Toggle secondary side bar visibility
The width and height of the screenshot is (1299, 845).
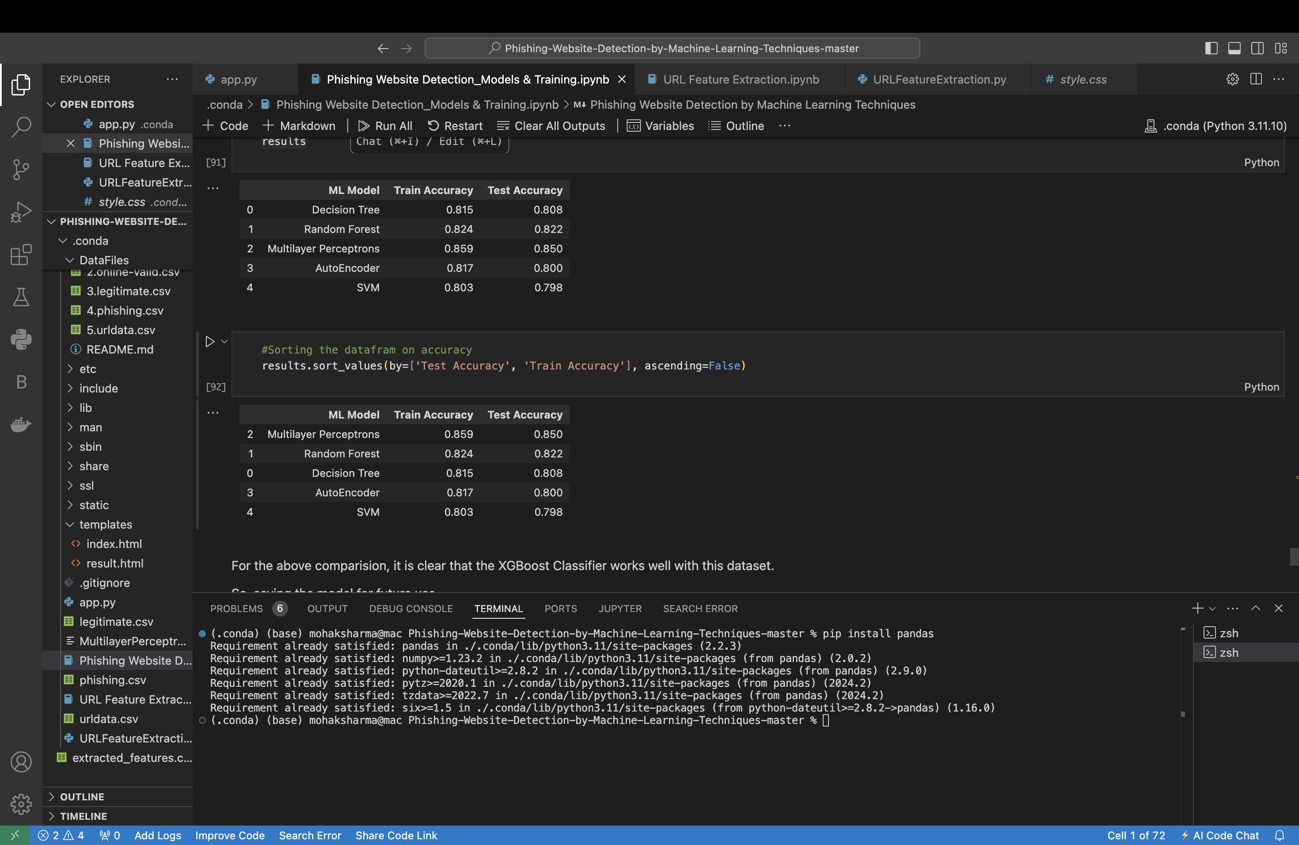tap(1257, 48)
